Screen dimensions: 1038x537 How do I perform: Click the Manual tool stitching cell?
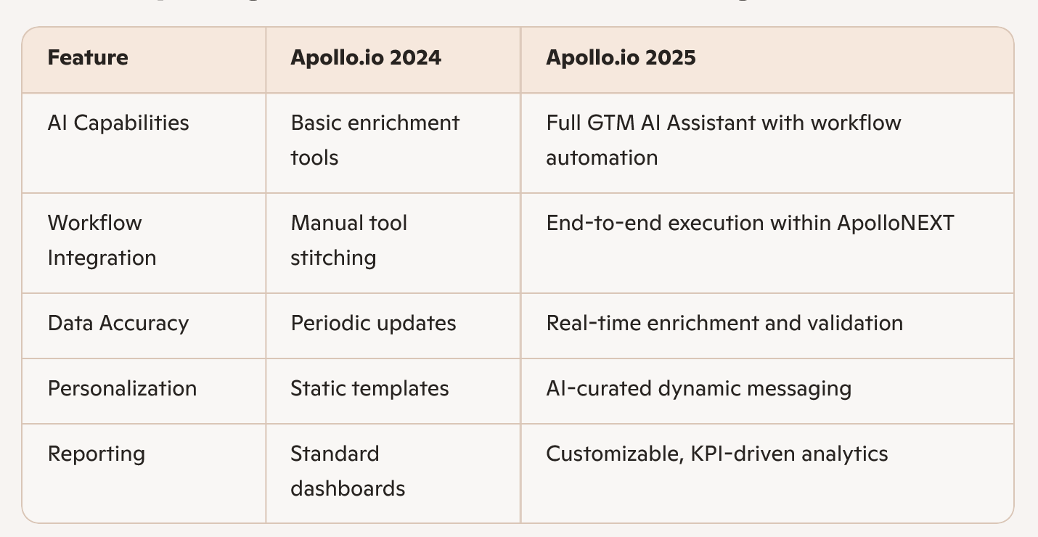tap(348, 240)
